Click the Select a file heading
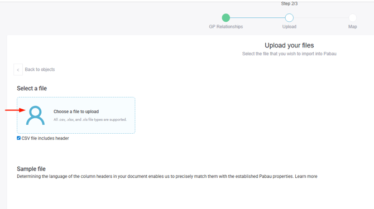 click(32, 88)
